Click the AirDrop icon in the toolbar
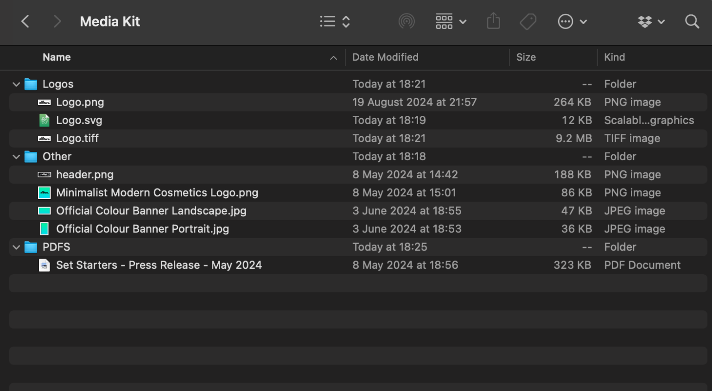Image resolution: width=712 pixels, height=391 pixels. coord(407,21)
